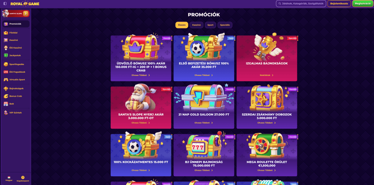Switch to the Sport promotions tab
Screen dimensions: 374x185
coord(210,25)
